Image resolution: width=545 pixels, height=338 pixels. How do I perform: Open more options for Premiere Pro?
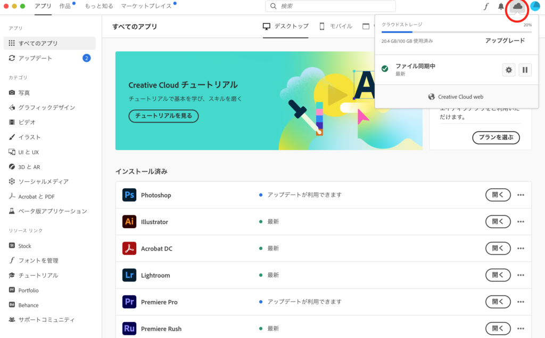click(521, 302)
